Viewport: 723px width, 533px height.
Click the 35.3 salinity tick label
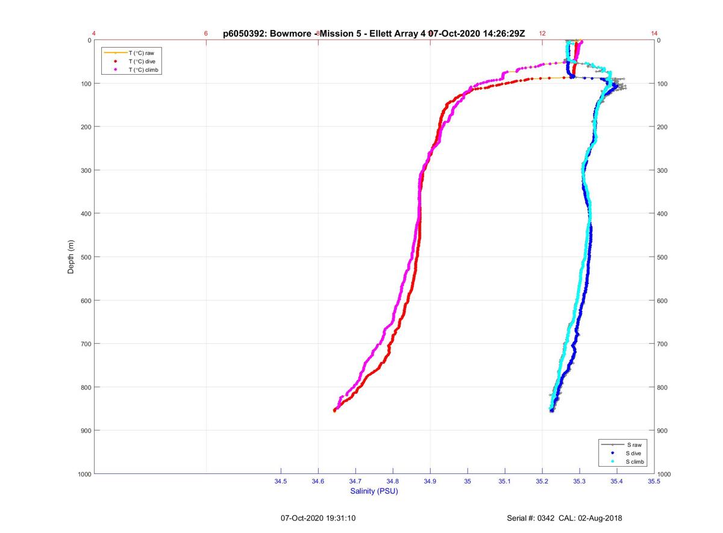pos(580,481)
